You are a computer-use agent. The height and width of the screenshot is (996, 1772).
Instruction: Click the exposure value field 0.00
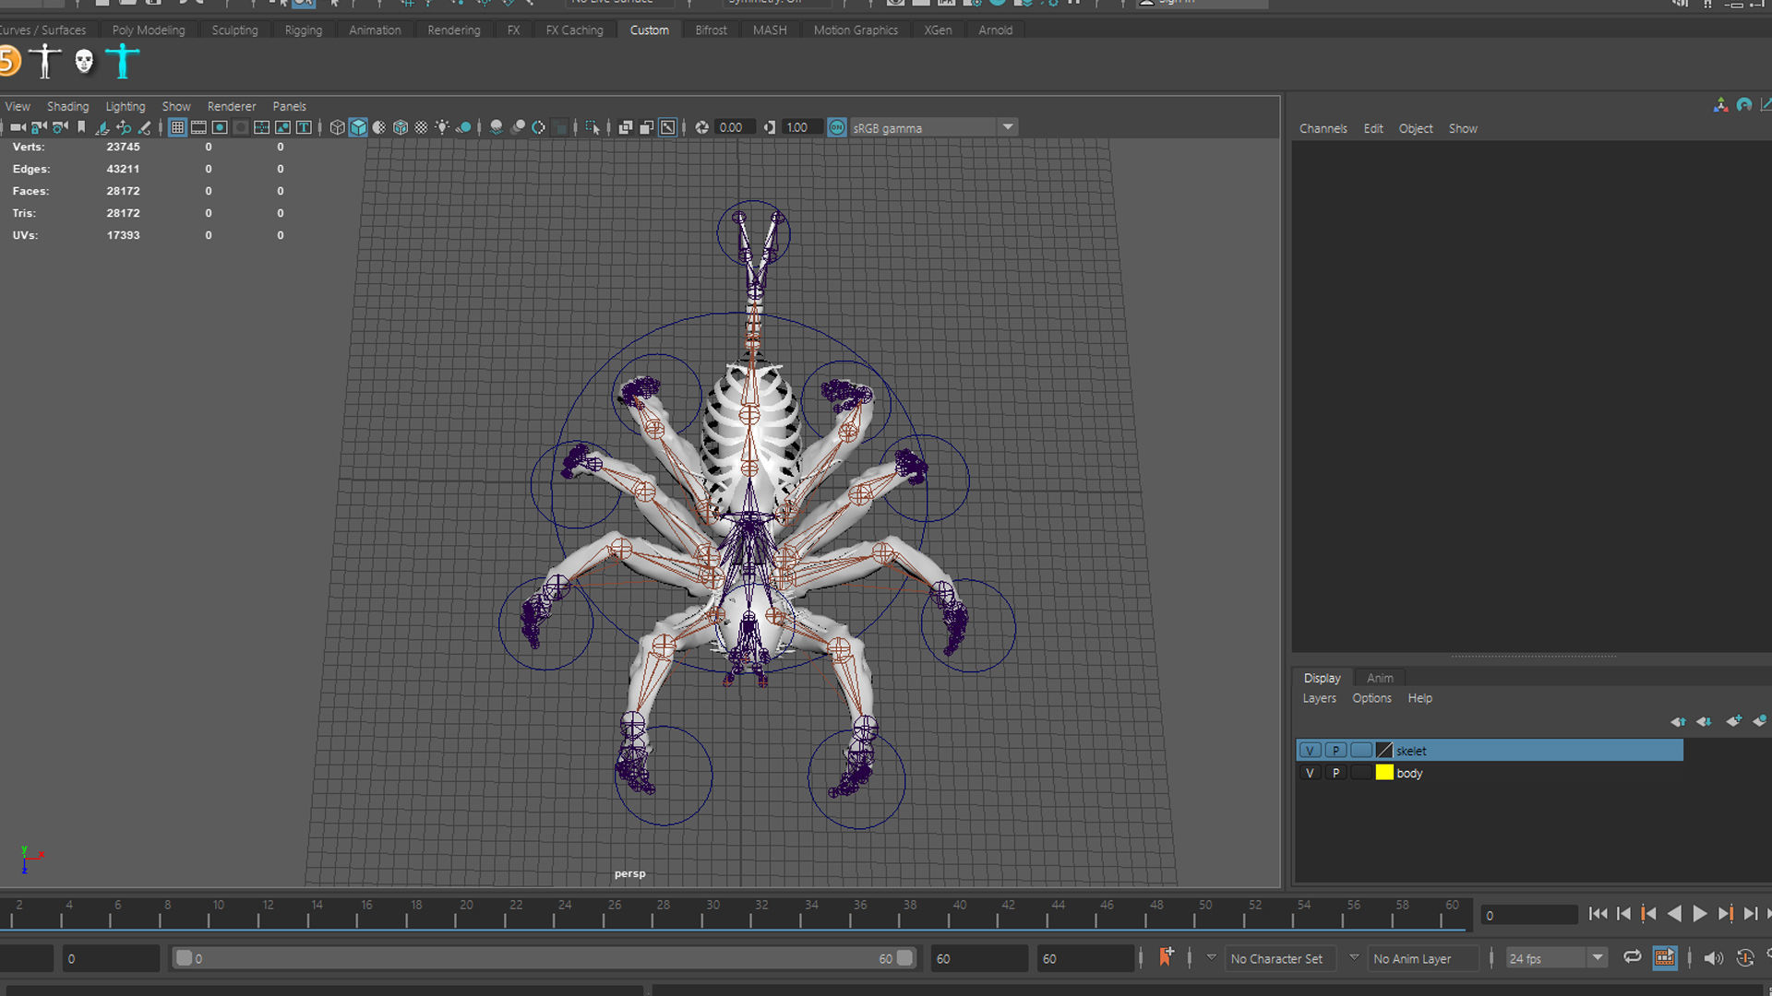click(x=734, y=127)
